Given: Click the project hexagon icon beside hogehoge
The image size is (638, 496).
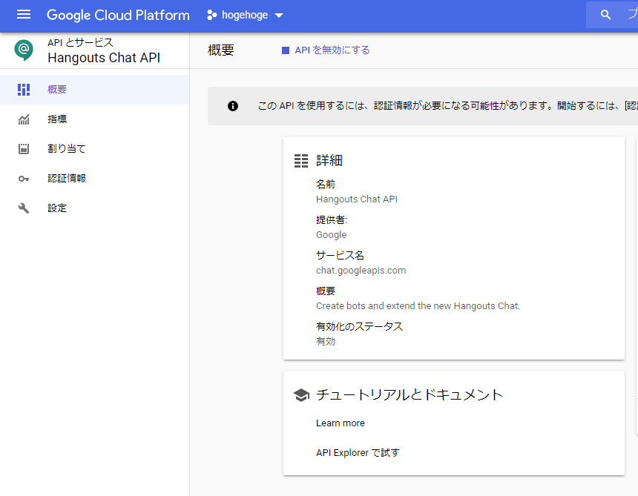Looking at the screenshot, I should (x=211, y=15).
